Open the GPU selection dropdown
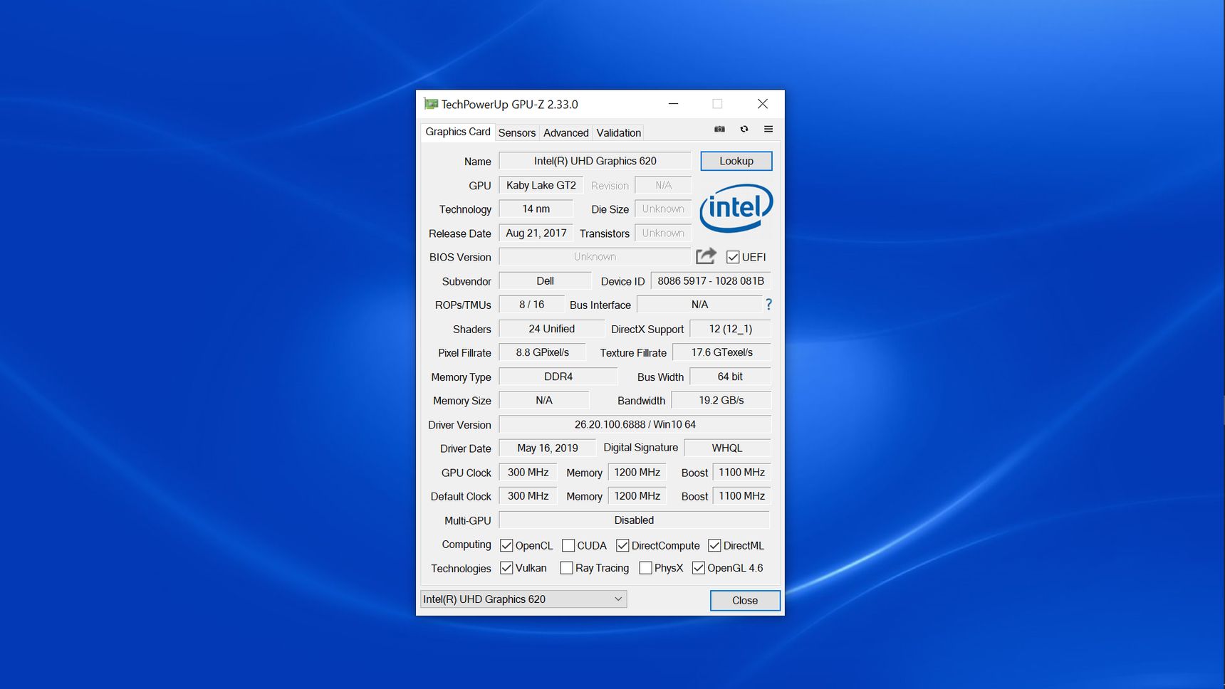The height and width of the screenshot is (689, 1225). coord(523,599)
